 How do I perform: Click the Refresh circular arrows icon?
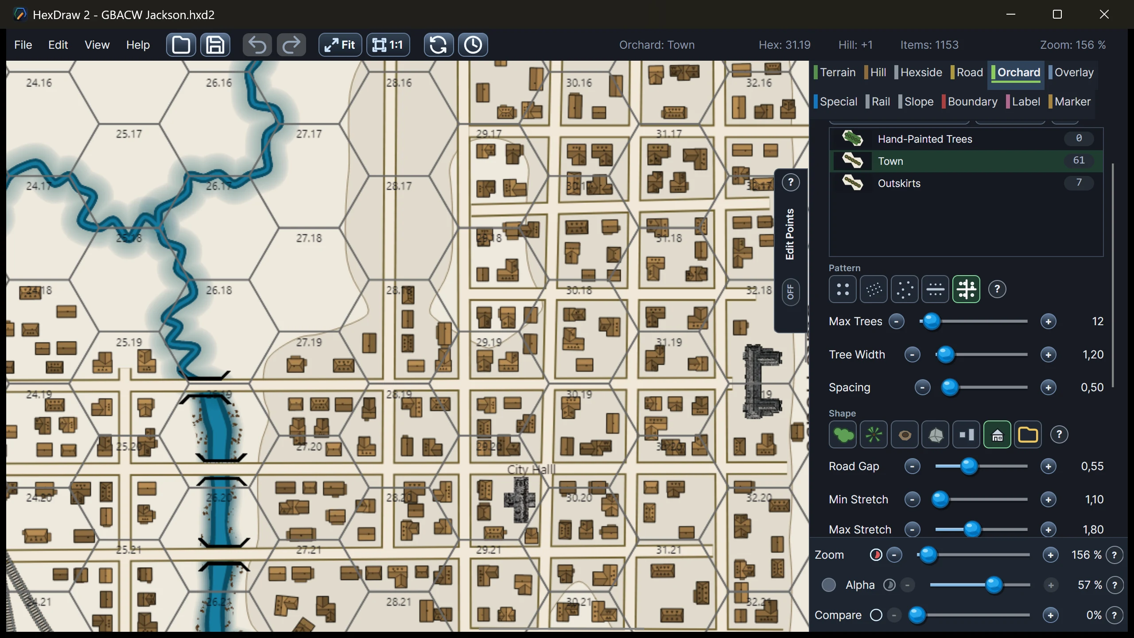439,45
